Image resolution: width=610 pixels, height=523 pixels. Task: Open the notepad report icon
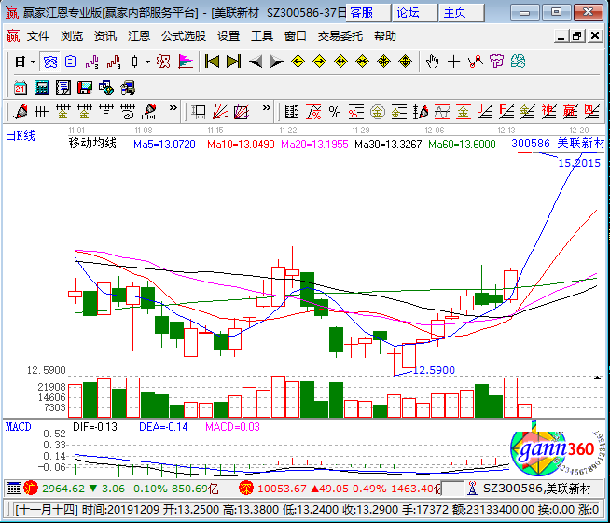pyautogui.click(x=63, y=88)
